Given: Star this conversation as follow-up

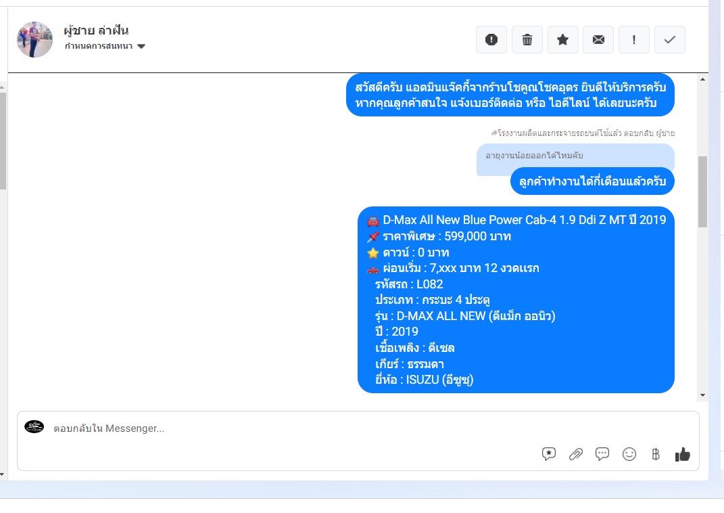Looking at the screenshot, I should (x=562, y=40).
